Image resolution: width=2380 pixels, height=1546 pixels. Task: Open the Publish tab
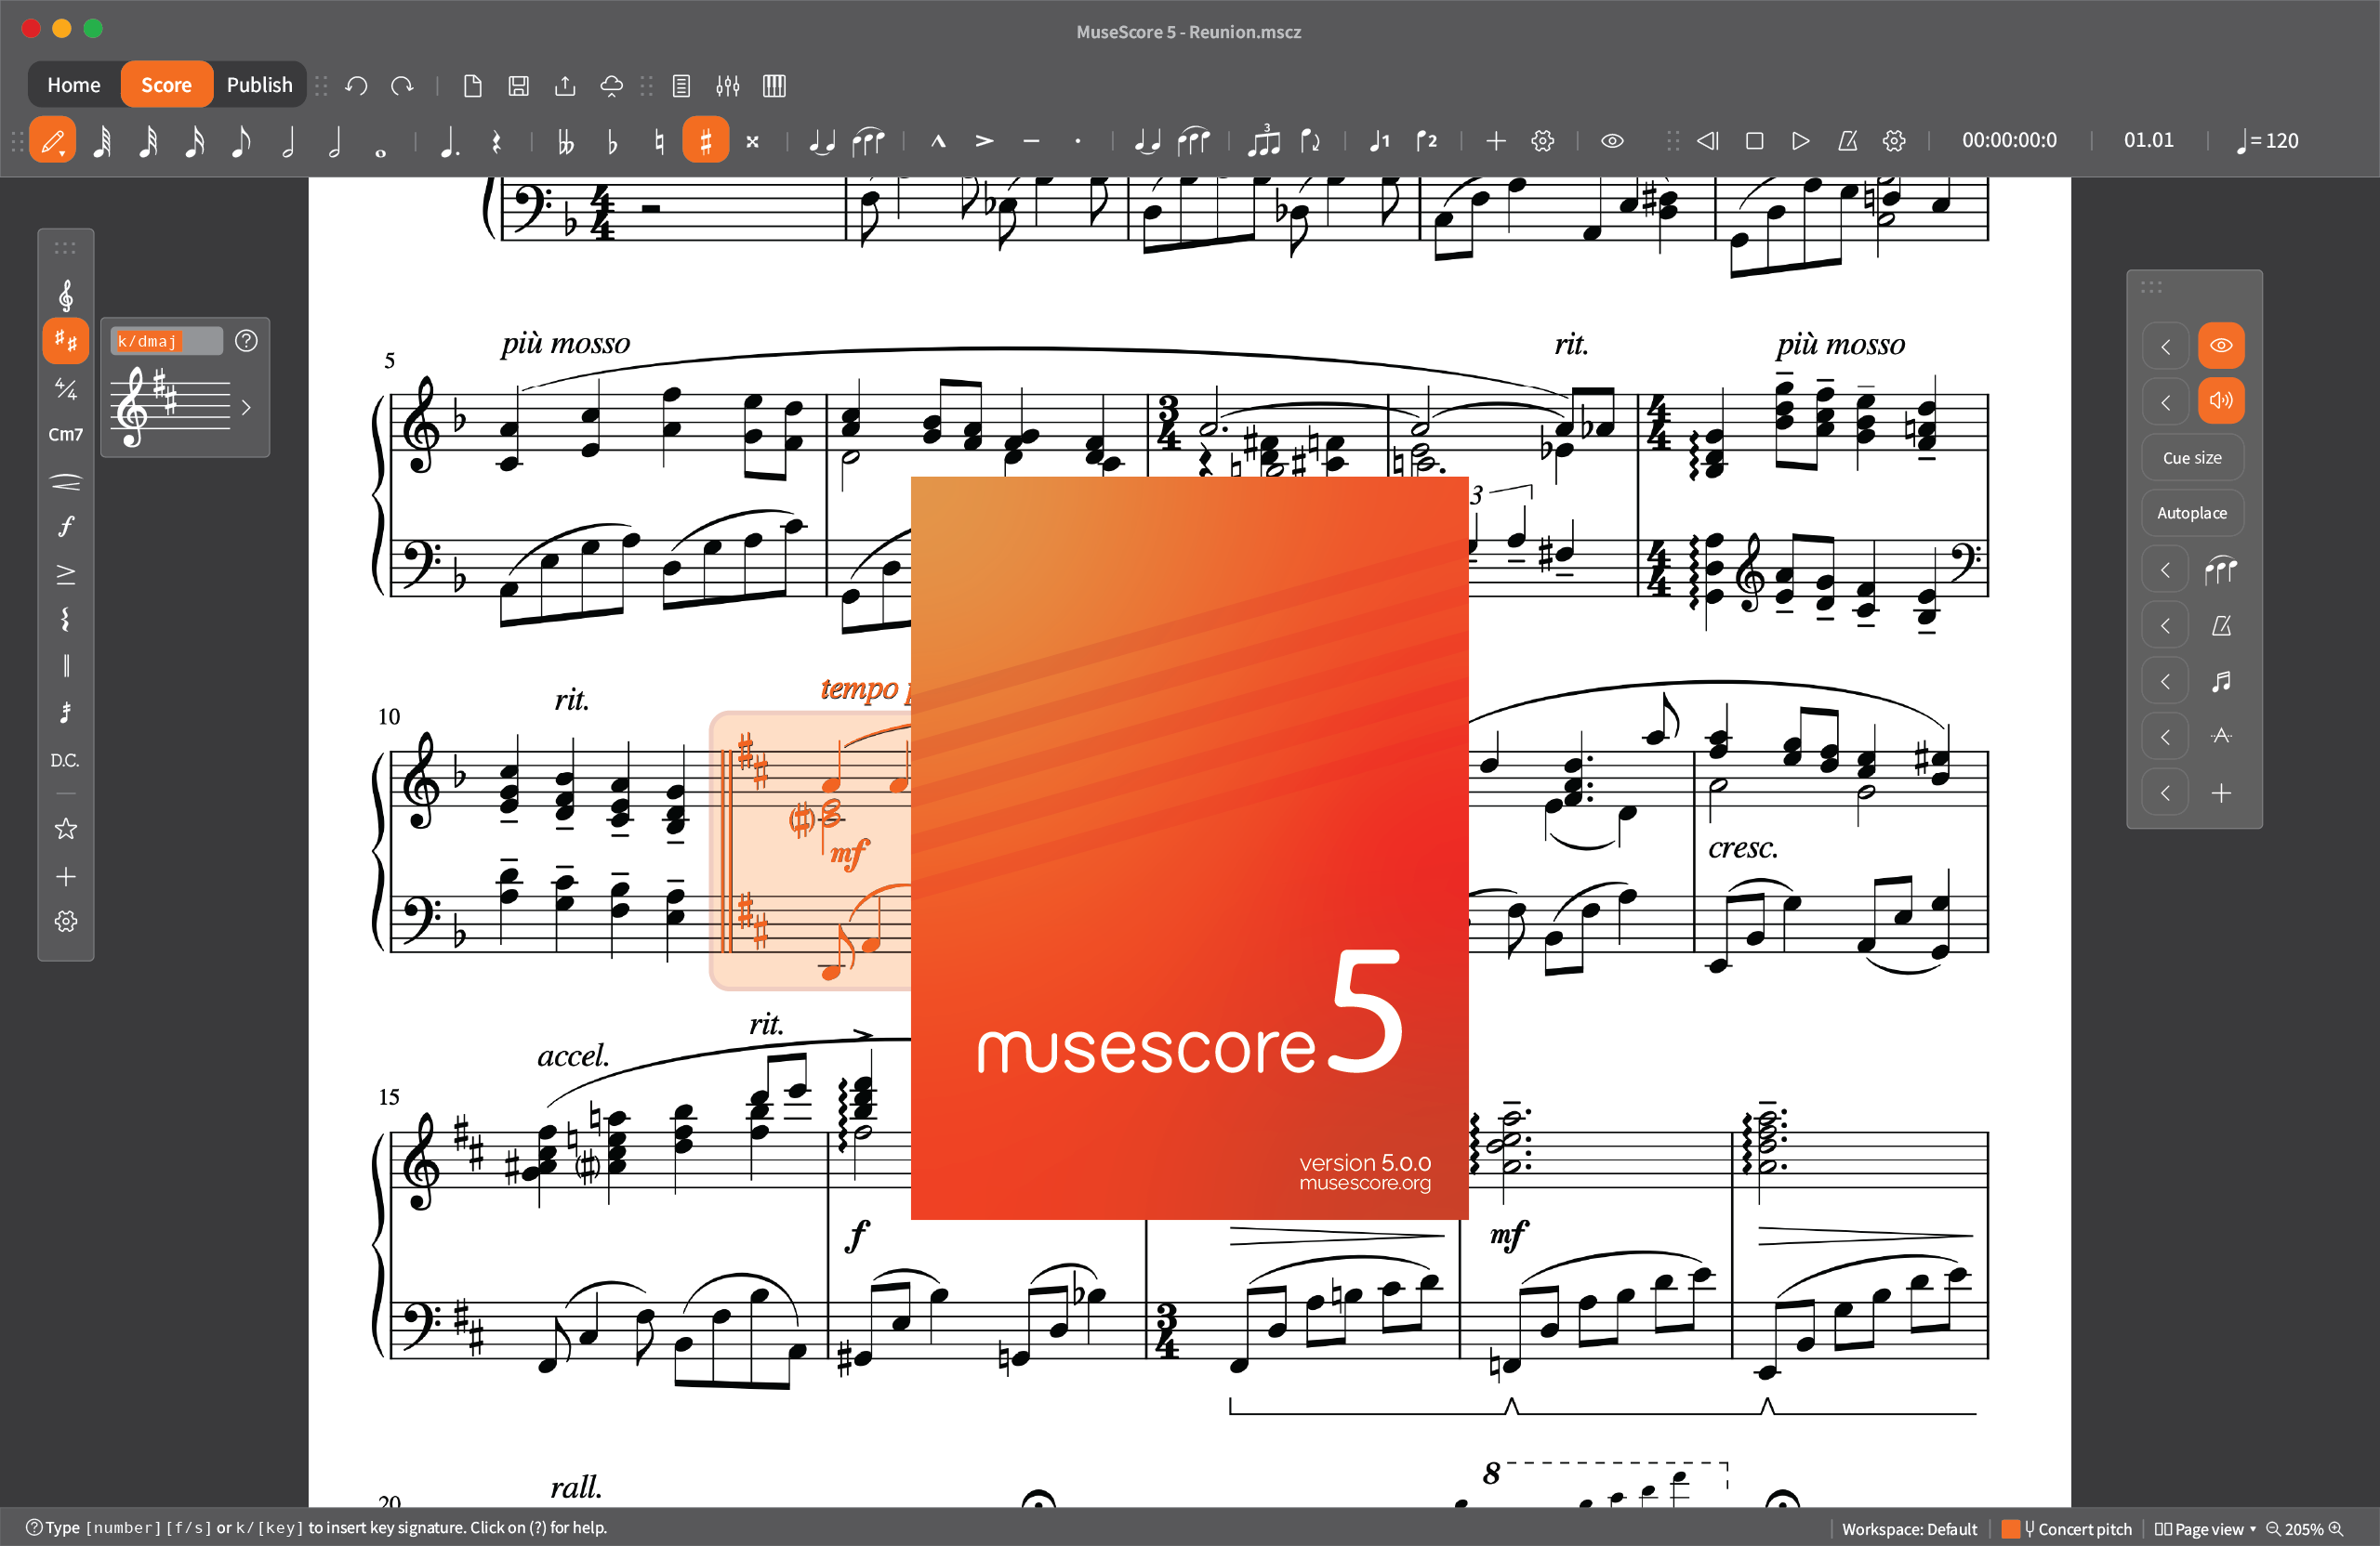(x=260, y=85)
